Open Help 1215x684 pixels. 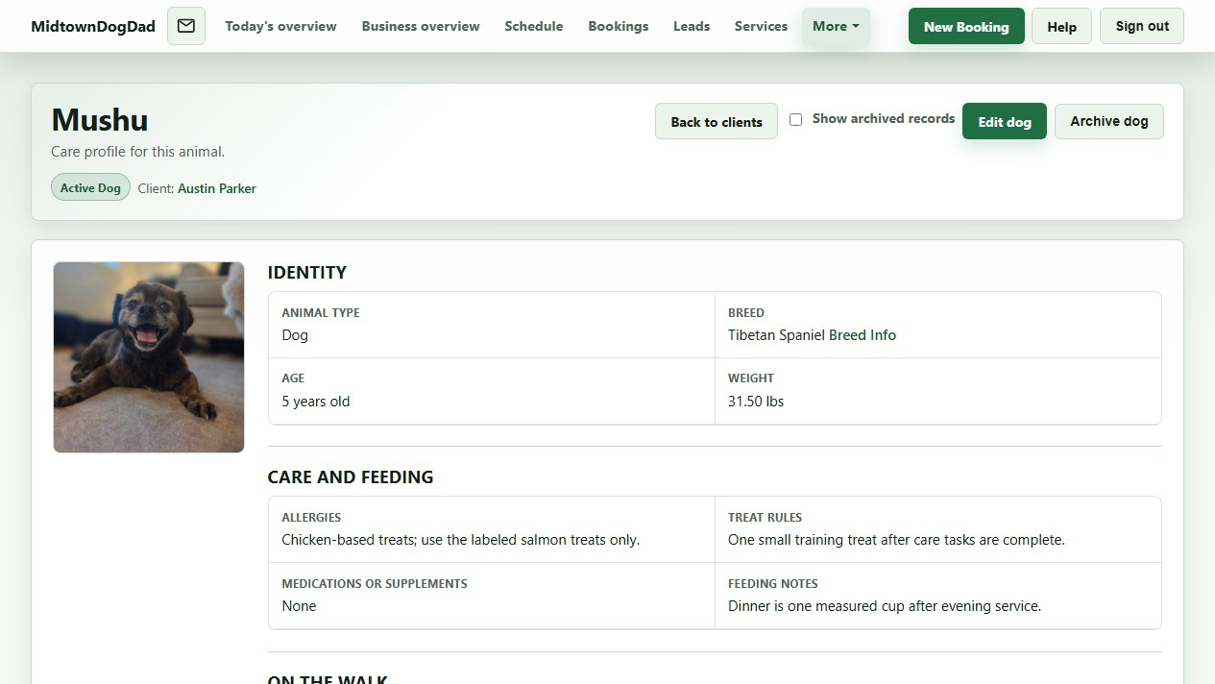pyautogui.click(x=1061, y=26)
